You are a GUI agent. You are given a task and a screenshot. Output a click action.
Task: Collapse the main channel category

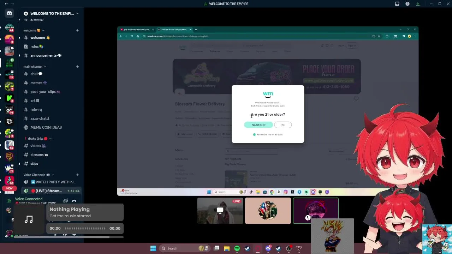click(35, 66)
